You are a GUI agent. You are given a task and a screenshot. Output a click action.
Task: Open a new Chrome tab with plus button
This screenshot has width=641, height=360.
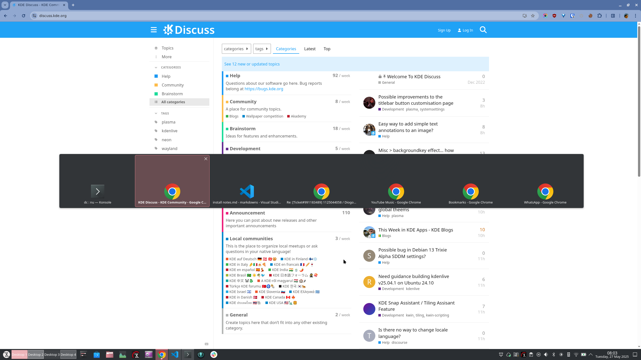pos(73,5)
